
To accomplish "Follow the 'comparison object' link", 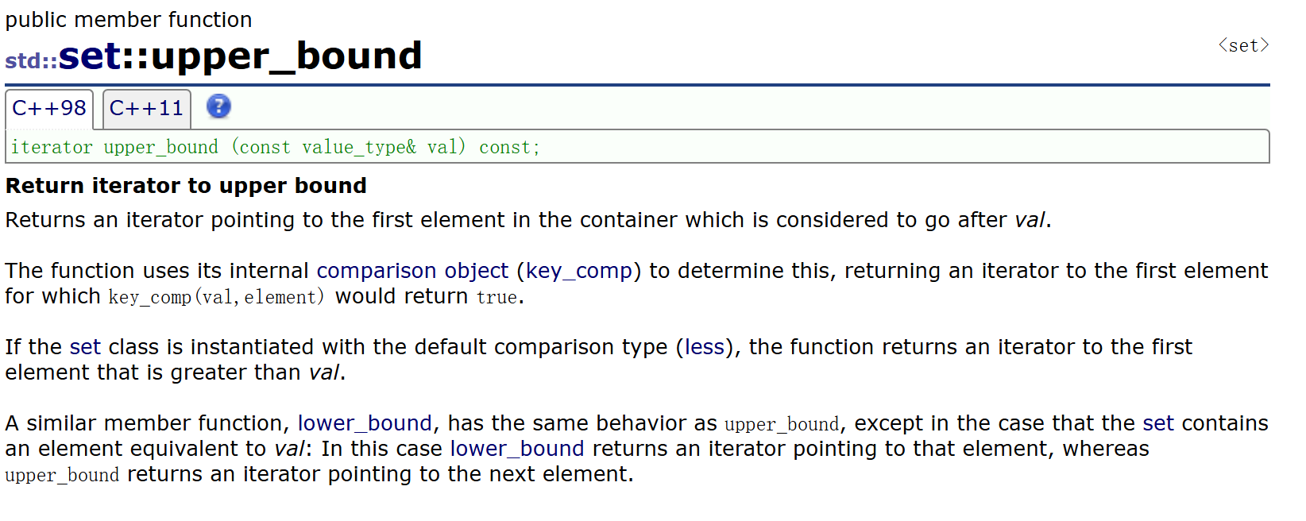I will tap(412, 271).
